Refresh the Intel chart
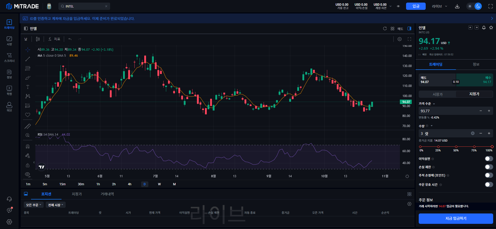 (x=385, y=28)
